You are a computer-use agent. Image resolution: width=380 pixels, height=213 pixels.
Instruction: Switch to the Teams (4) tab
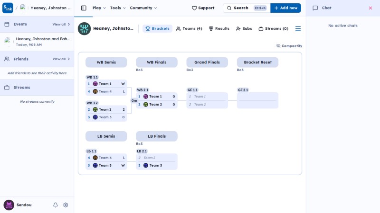pos(189,28)
